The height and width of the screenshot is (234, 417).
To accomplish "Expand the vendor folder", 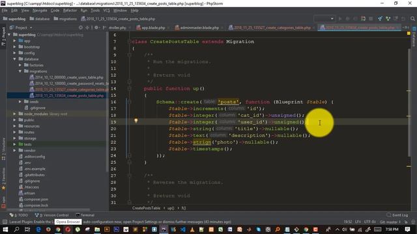I will click(14, 150).
